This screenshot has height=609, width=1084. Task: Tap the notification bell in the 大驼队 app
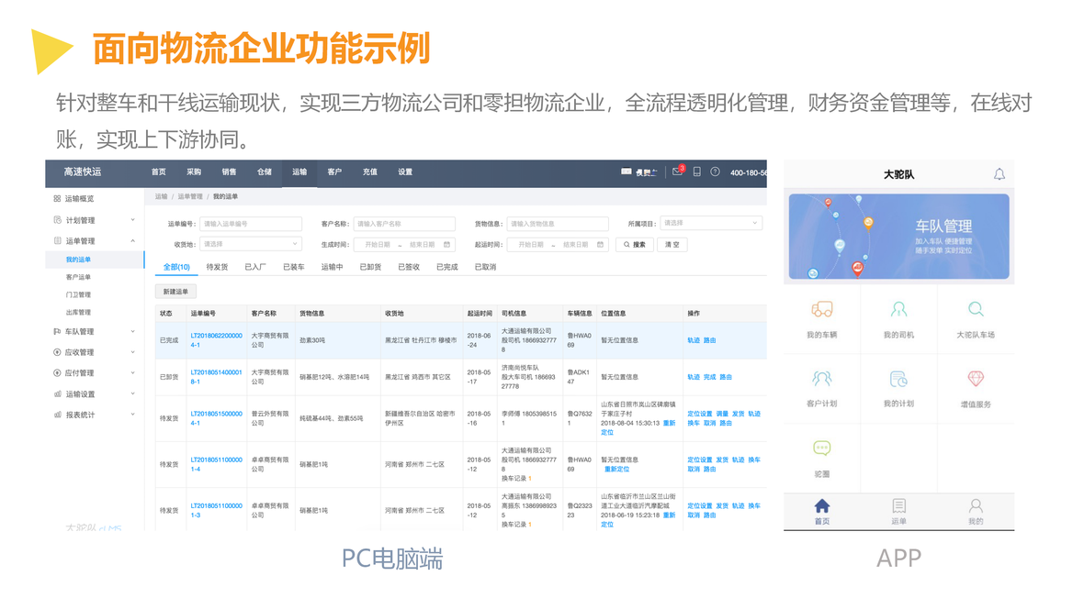(999, 174)
